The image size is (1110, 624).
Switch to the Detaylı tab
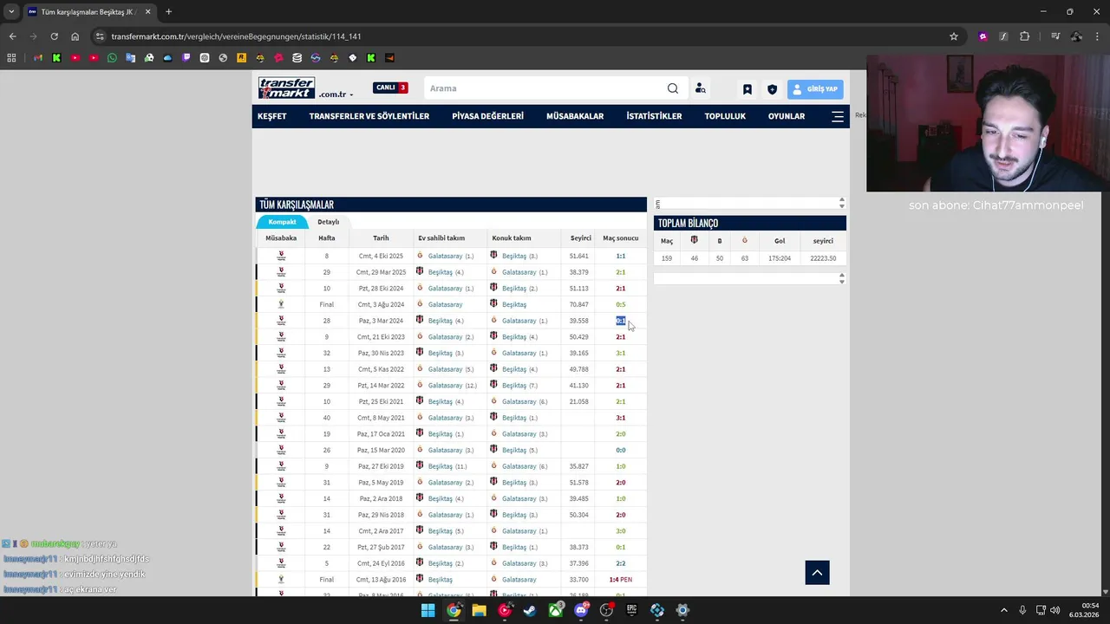(328, 222)
